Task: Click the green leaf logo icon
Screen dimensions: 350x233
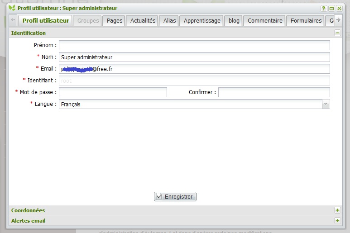Action: [x=12, y=8]
